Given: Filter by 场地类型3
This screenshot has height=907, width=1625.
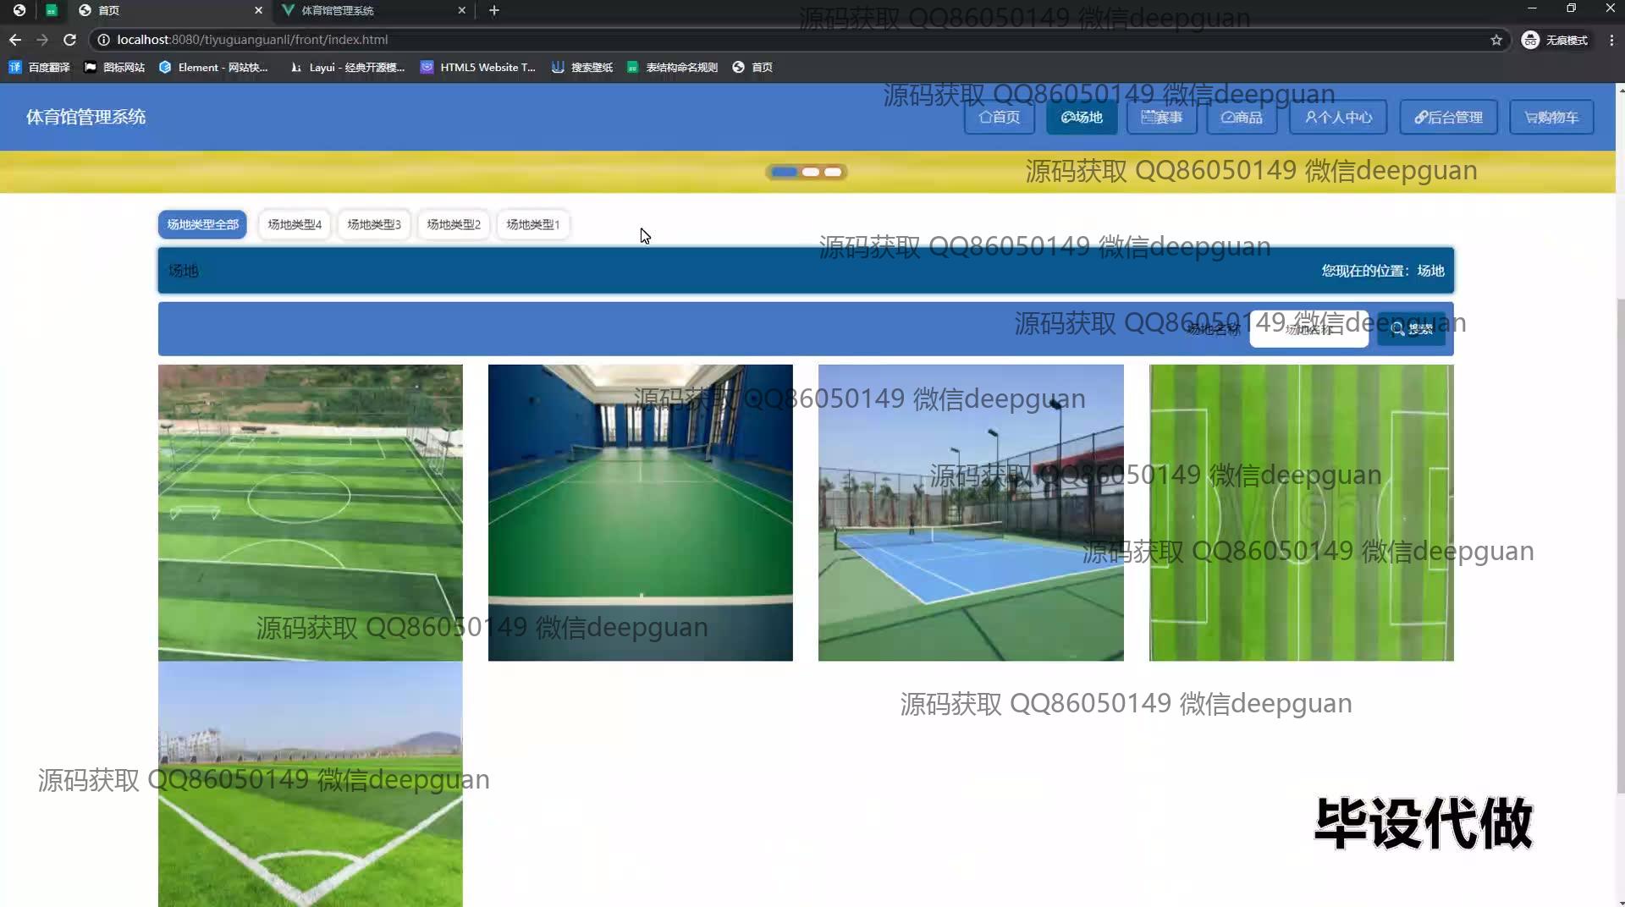Looking at the screenshot, I should pyautogui.click(x=374, y=224).
